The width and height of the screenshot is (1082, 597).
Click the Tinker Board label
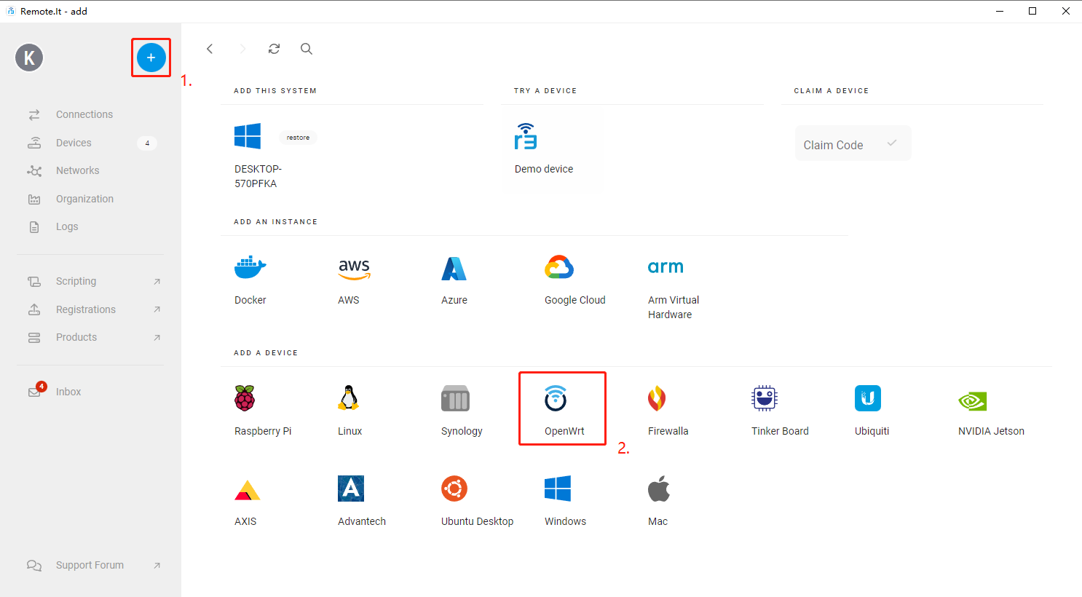click(x=780, y=431)
